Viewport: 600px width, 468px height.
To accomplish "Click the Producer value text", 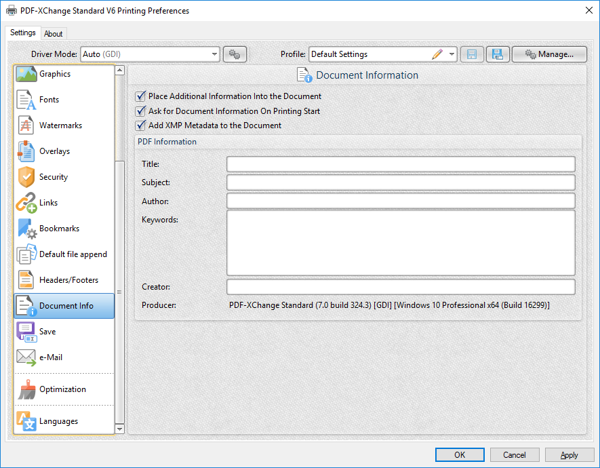I will [389, 305].
